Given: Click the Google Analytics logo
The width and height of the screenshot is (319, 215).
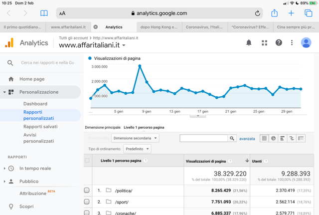Looking at the screenshot, I should click(9, 43).
